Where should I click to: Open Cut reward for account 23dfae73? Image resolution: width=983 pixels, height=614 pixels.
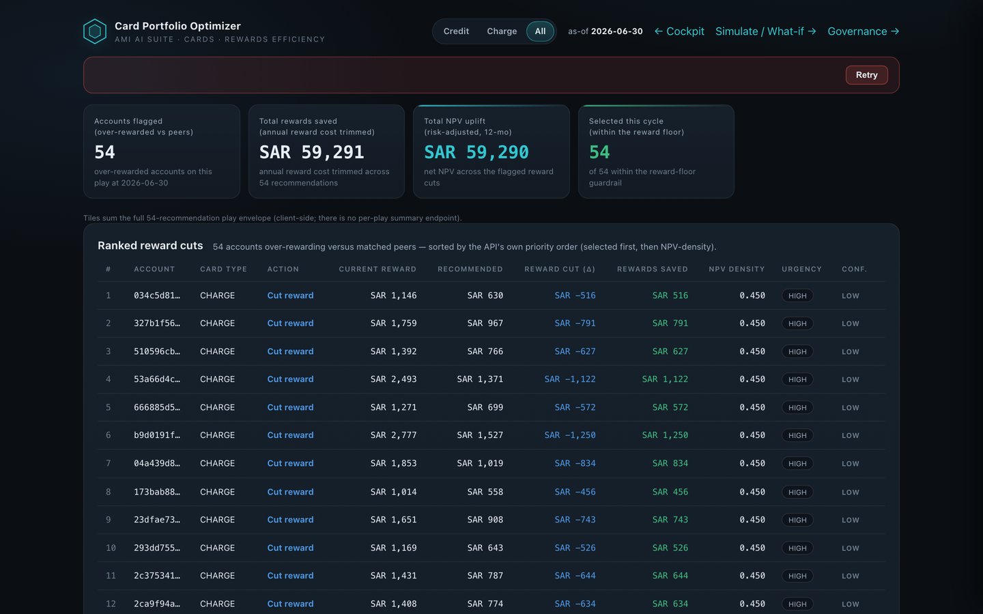[x=290, y=520]
